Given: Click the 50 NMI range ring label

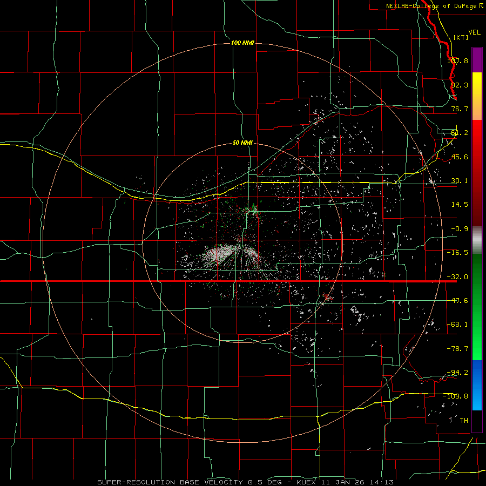Looking at the screenshot, I should coord(242,143).
